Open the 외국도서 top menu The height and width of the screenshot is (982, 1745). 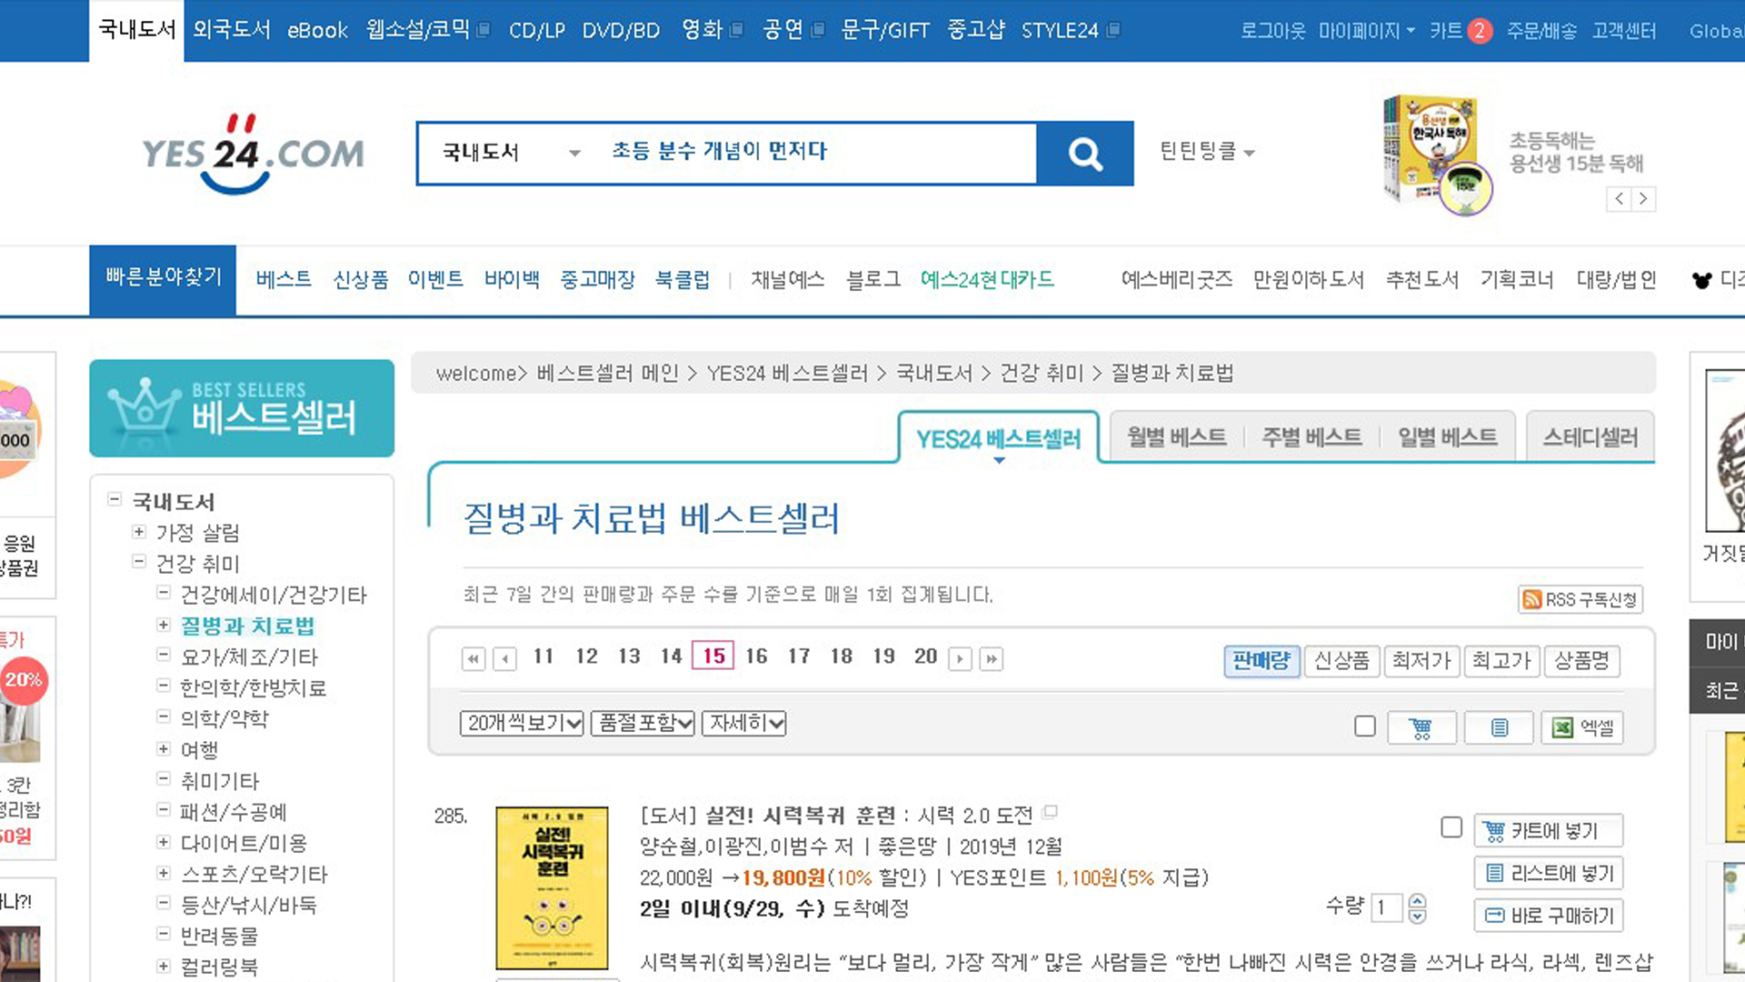coord(232,31)
